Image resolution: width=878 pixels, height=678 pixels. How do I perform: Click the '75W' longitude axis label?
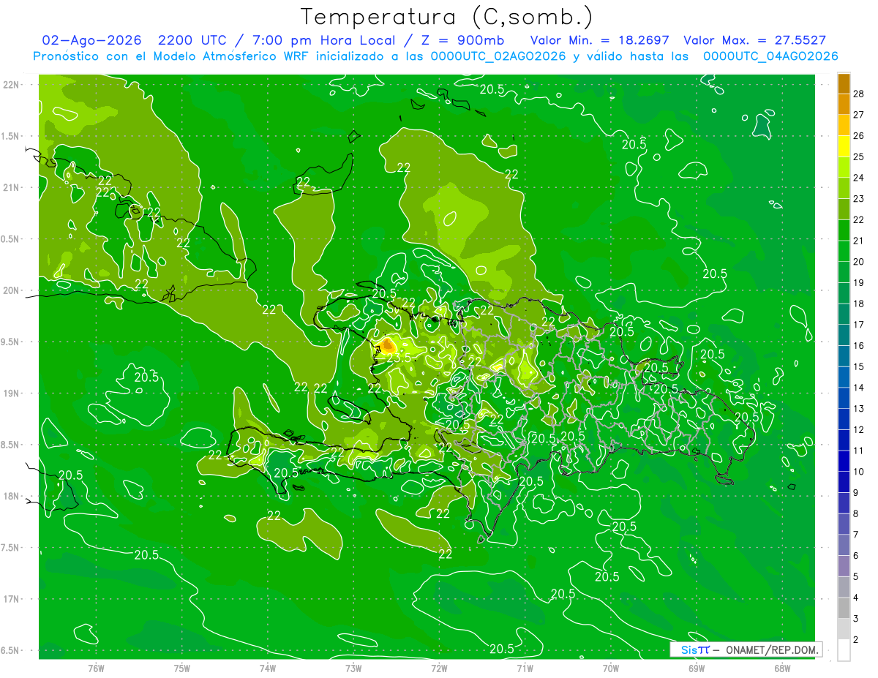[182, 668]
